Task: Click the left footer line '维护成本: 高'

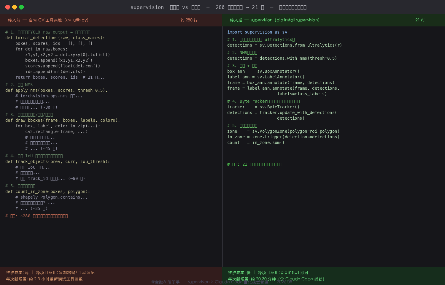Action: 50,273
